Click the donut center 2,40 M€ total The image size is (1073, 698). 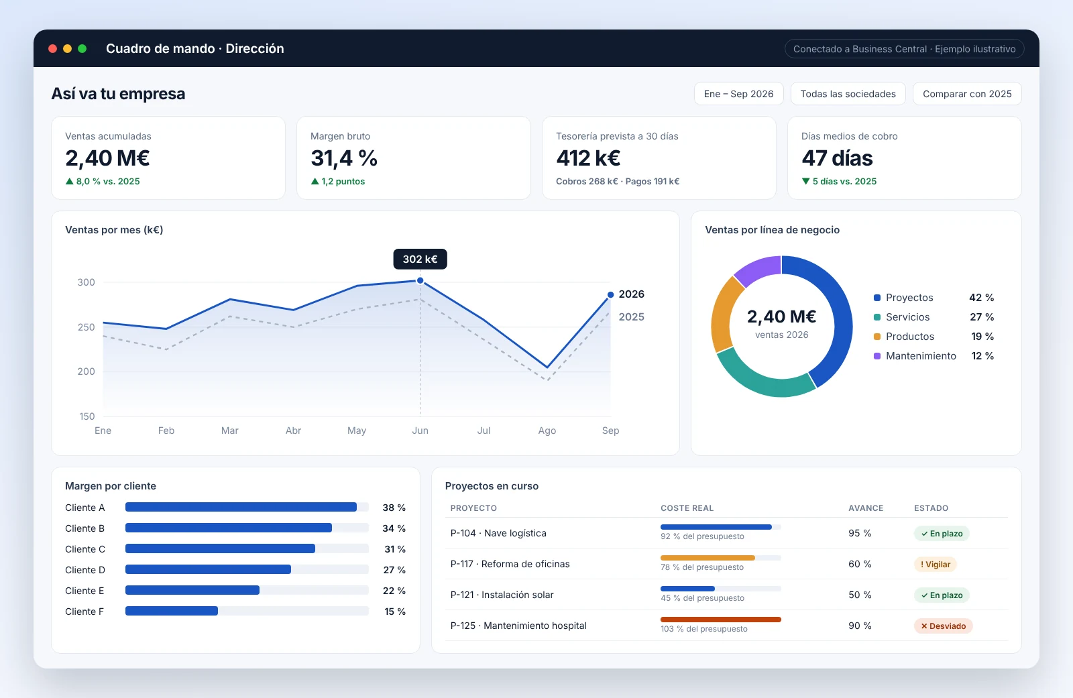781,317
